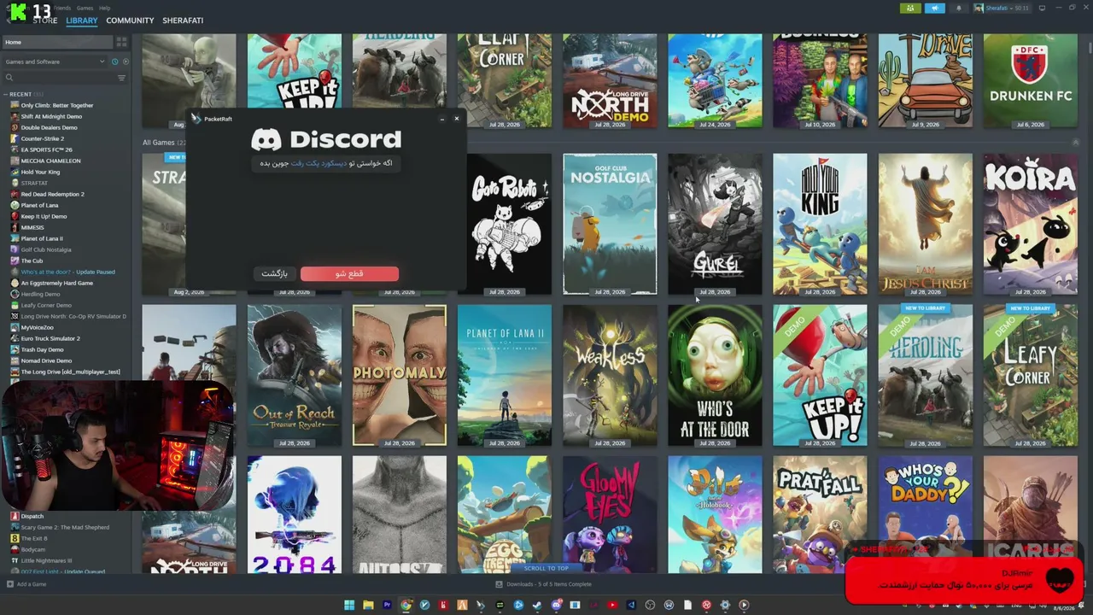Open the Windows Start button

click(349, 605)
